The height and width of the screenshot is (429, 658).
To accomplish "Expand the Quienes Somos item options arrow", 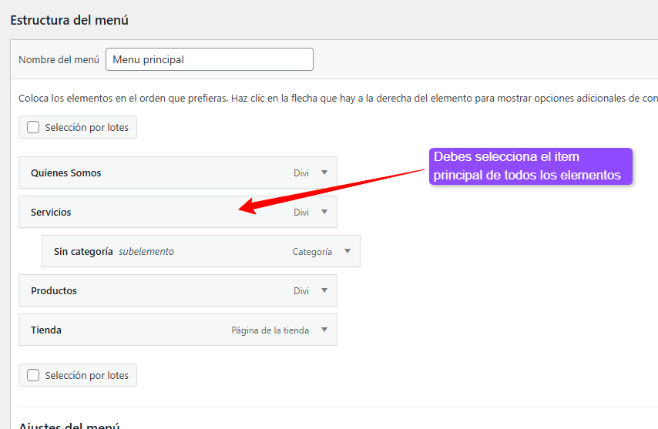I will point(324,173).
